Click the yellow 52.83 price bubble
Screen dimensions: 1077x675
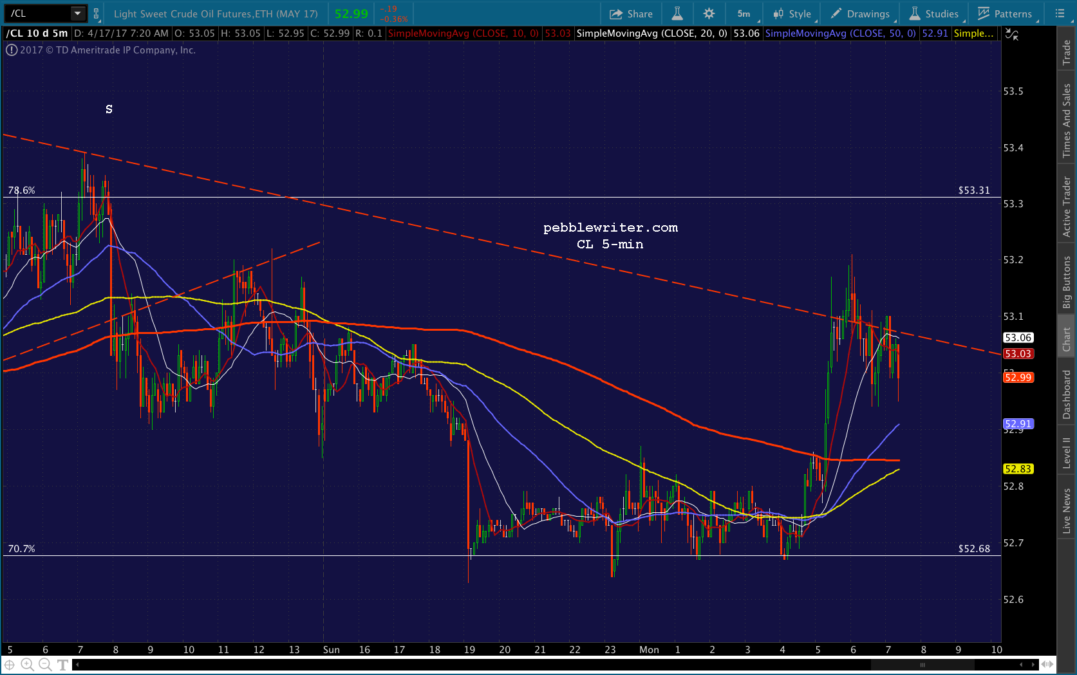coord(1018,469)
